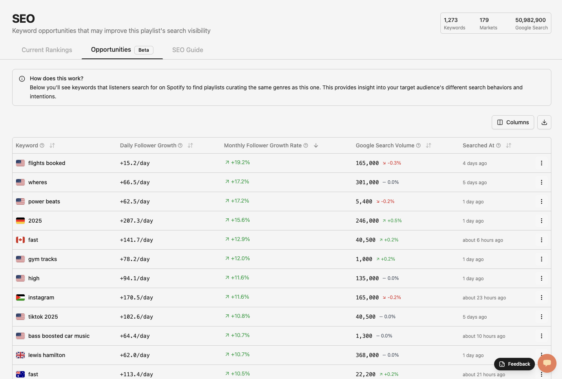
Task: Select the 'bass boosted car music' keyword
Action: (x=59, y=336)
